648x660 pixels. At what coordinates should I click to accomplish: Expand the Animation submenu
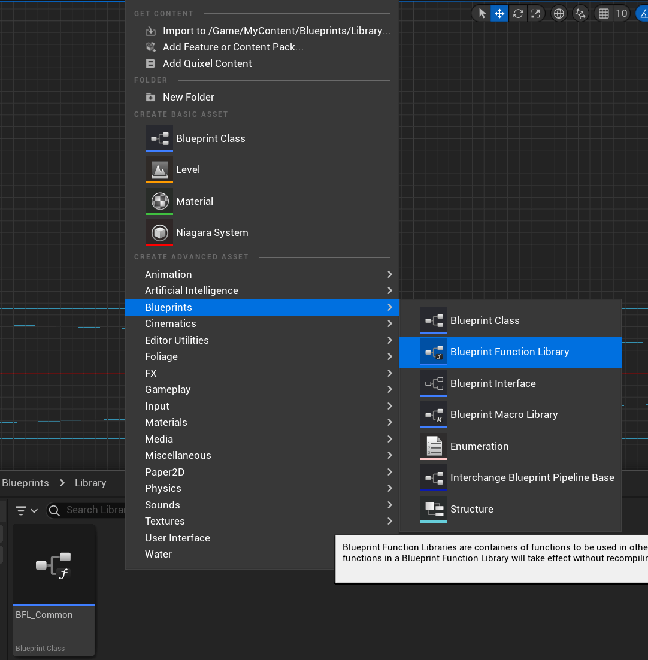click(x=262, y=274)
